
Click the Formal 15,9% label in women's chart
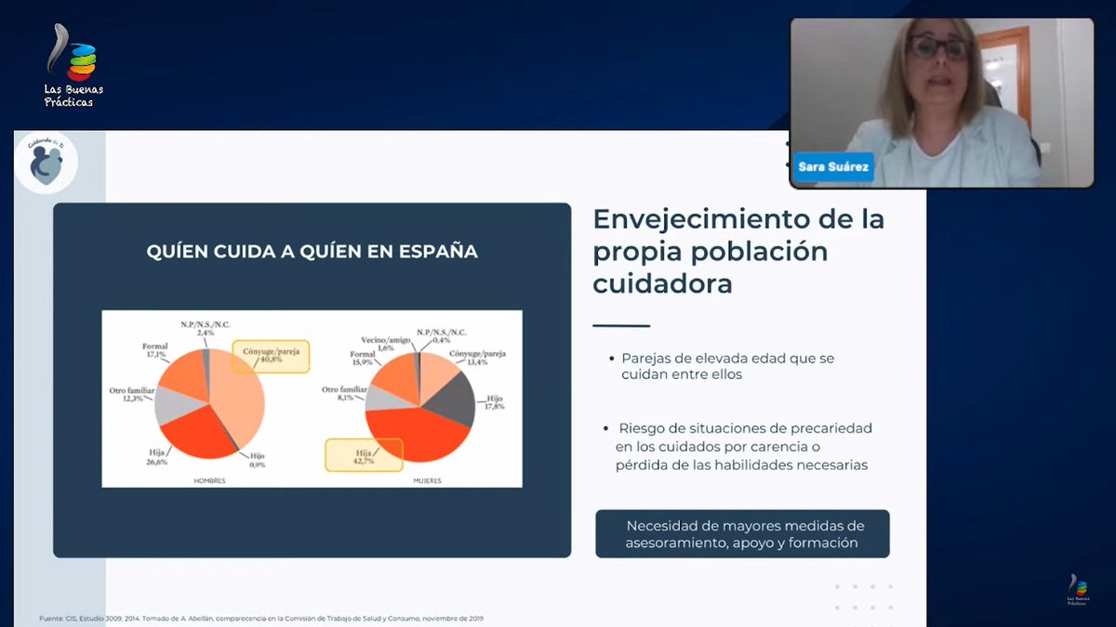[x=362, y=358]
